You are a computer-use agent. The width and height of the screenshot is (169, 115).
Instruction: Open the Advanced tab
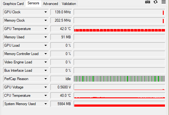(50, 4)
